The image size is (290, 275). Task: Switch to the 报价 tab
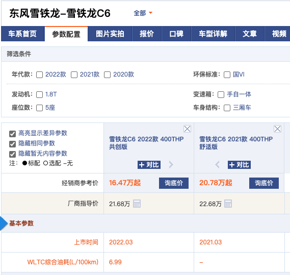pyautogui.click(x=147, y=34)
